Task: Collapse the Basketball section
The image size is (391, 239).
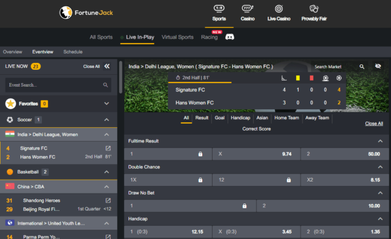Action: coord(107,172)
